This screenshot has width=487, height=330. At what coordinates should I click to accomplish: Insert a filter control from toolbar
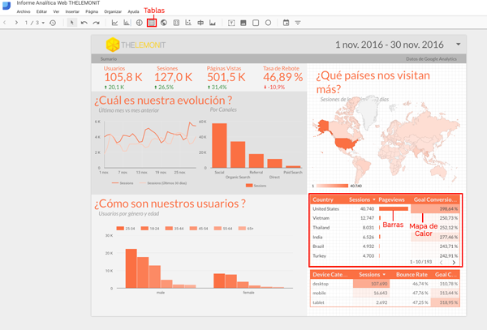tap(298, 23)
